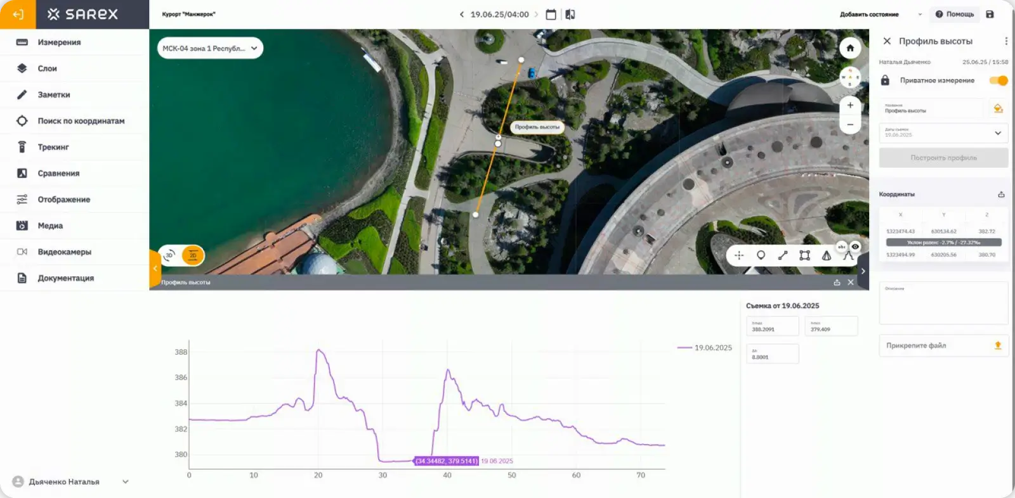
Task: Click the split compare view icon
Action: [x=570, y=15]
